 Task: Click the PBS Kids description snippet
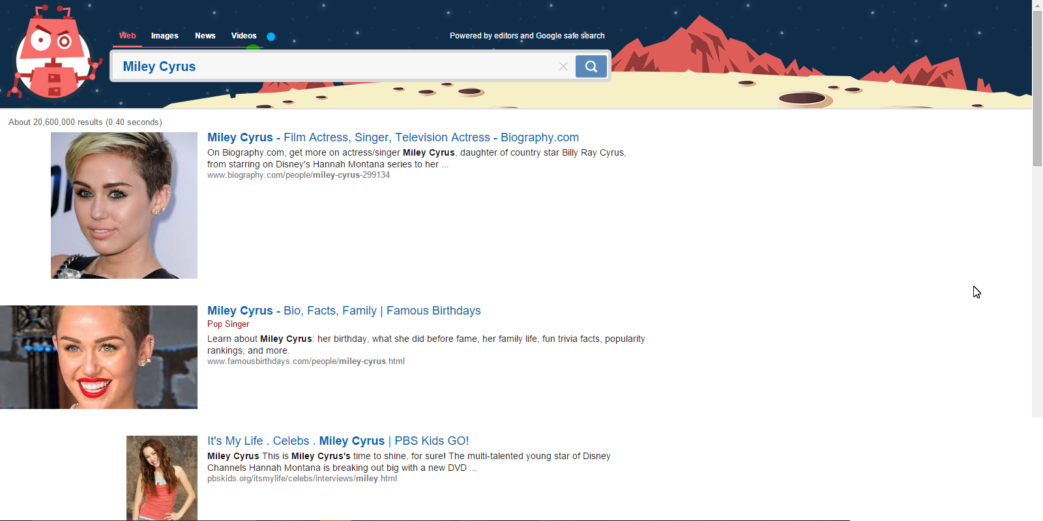coord(409,462)
